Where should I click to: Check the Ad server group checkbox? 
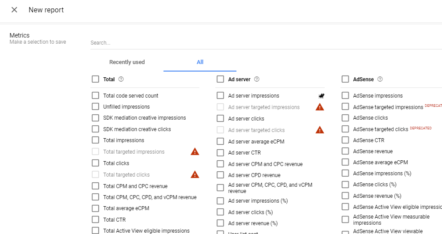pos(221,79)
